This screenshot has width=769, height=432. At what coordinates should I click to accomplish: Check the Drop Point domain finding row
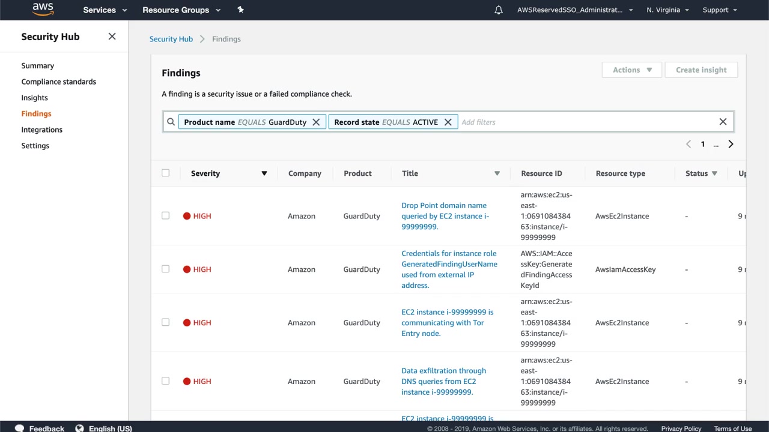tap(166, 215)
